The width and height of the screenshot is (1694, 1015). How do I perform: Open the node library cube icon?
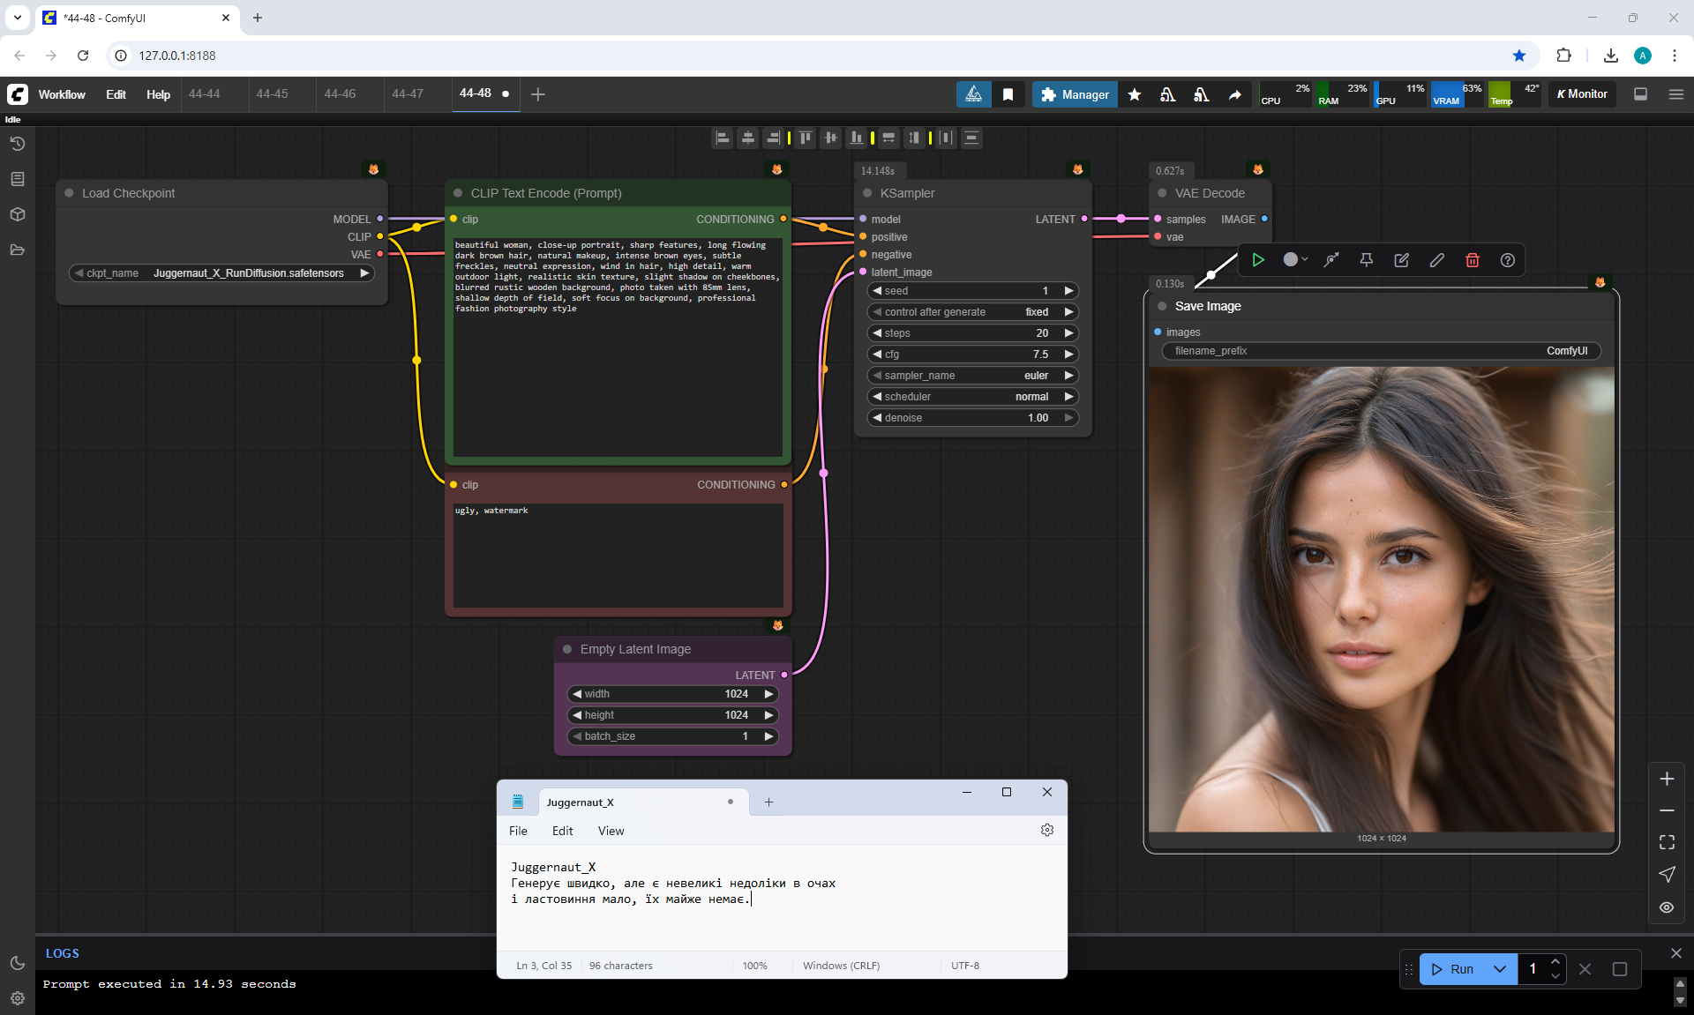pos(18,214)
